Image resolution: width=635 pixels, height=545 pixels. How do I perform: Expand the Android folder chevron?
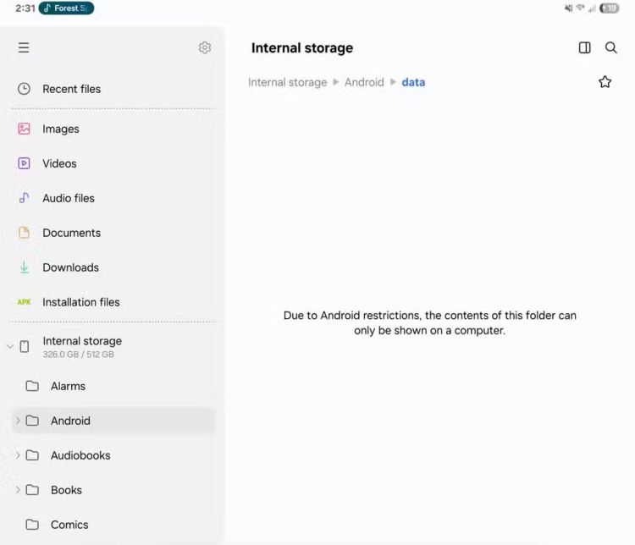tap(18, 421)
